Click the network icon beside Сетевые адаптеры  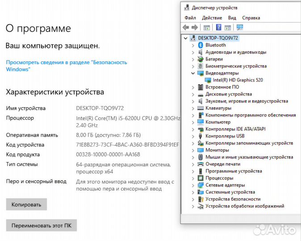(x=201, y=185)
